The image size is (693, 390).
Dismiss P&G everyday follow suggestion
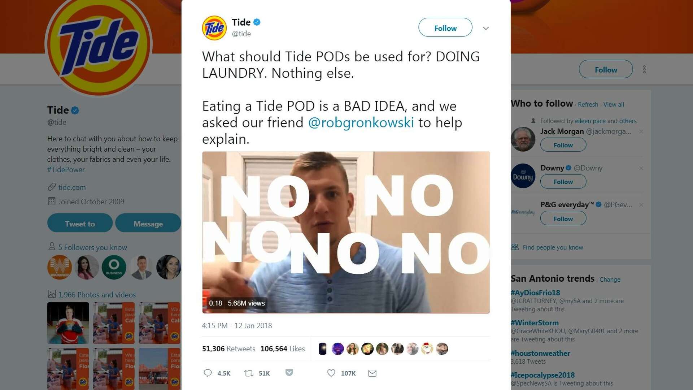(x=641, y=205)
